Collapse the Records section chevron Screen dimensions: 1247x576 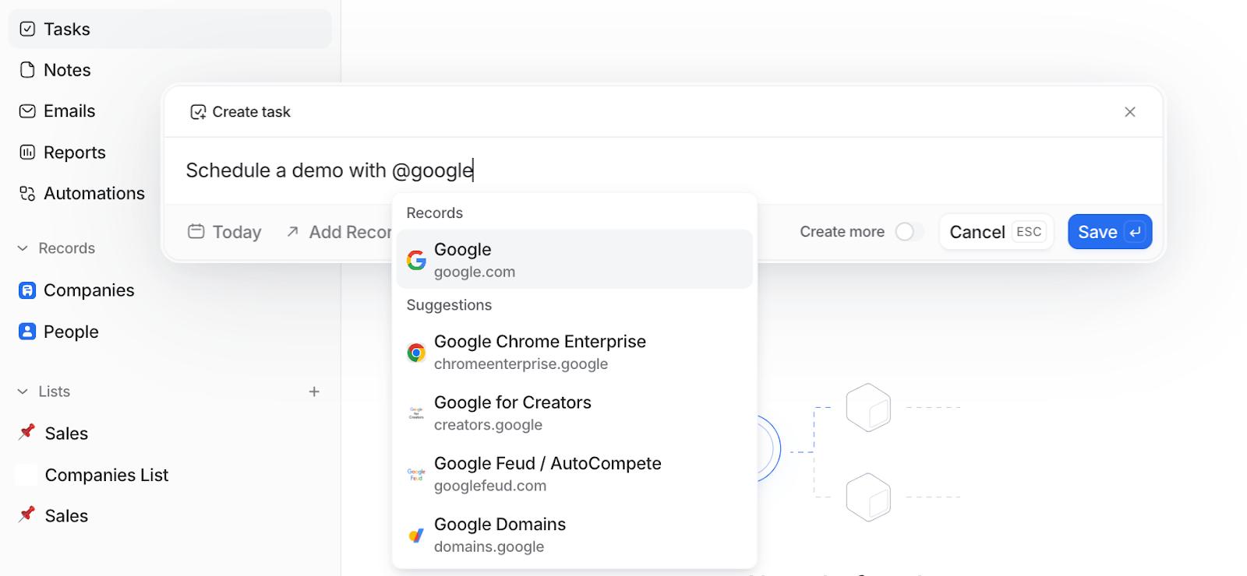click(23, 248)
